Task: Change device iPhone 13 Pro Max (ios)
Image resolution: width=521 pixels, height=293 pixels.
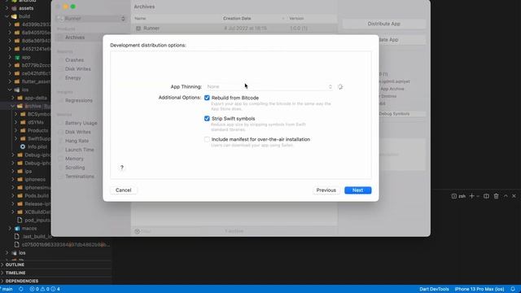Action: (x=479, y=289)
